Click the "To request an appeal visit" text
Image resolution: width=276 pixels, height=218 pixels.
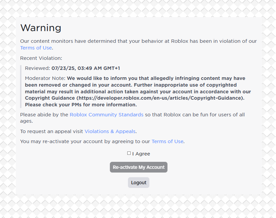pyautogui.click(x=51, y=131)
